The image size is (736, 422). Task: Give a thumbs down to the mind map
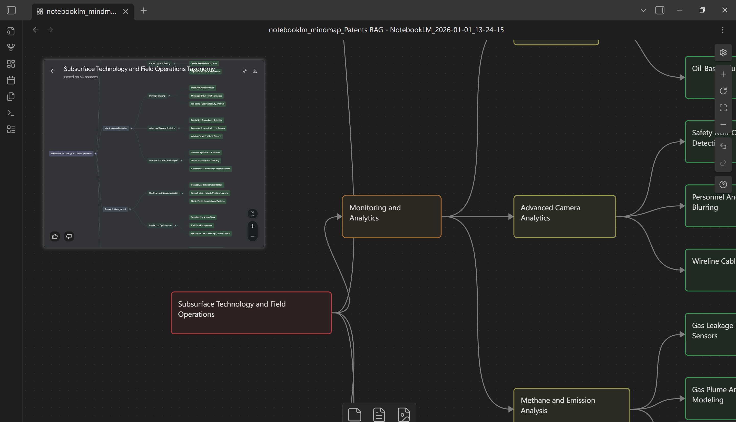pos(69,236)
